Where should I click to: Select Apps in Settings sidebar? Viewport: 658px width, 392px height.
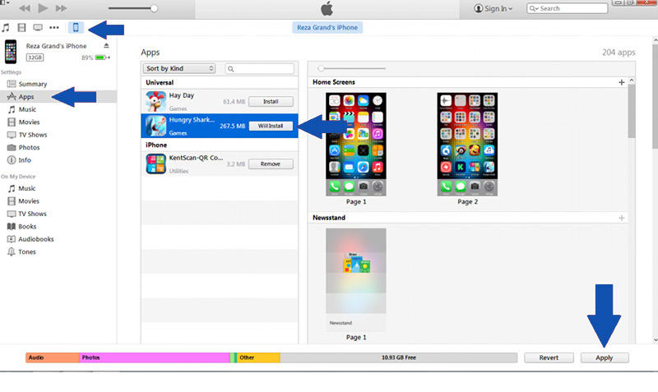[26, 97]
